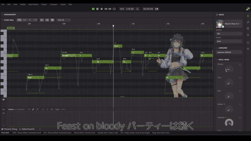Toggle loop playback
This screenshot has width=251, height=141.
[114, 9]
